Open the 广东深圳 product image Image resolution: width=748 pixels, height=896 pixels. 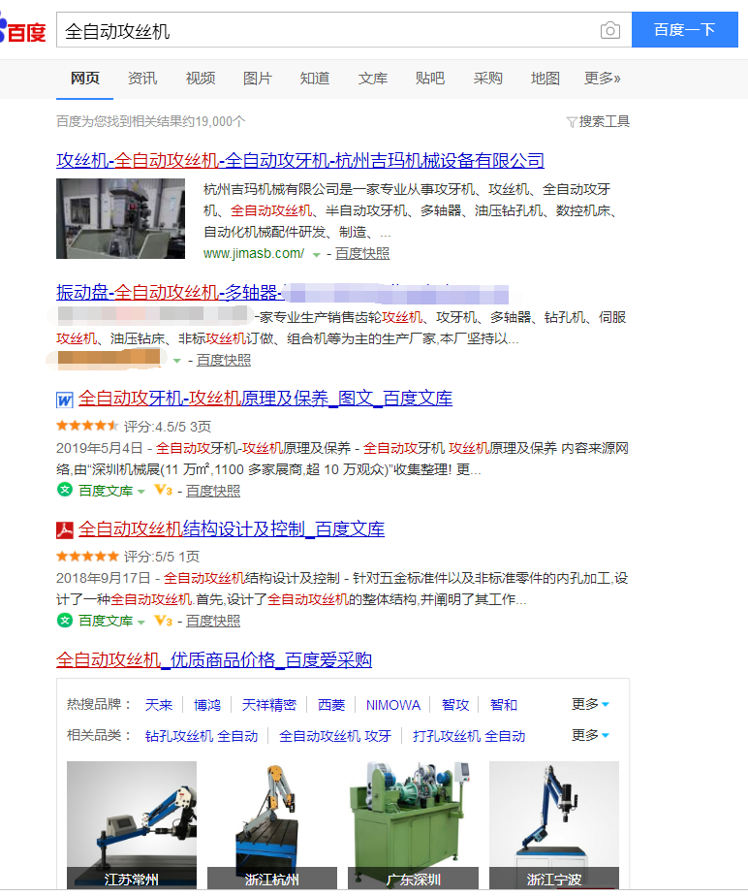[x=413, y=824]
